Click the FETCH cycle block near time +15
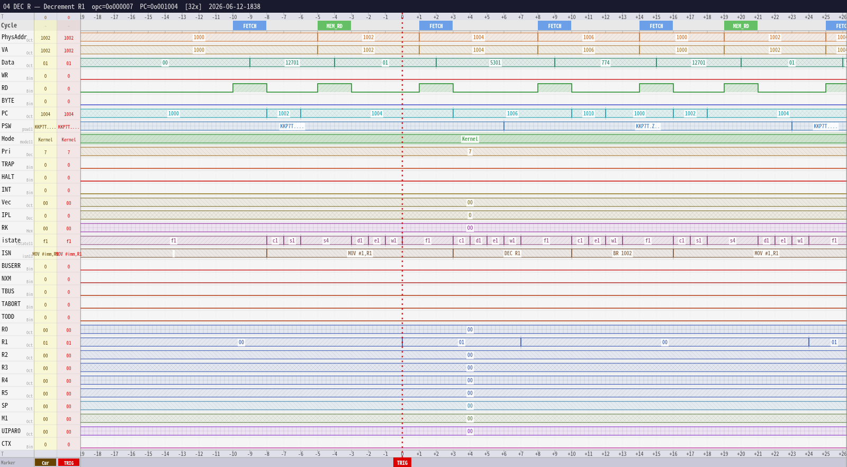The image size is (847, 467). pyautogui.click(x=656, y=26)
